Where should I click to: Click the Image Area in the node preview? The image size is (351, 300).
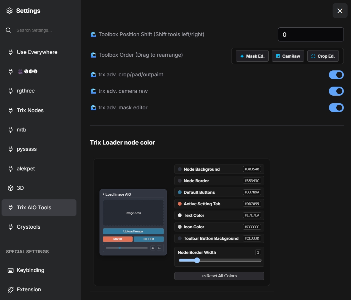(133, 213)
